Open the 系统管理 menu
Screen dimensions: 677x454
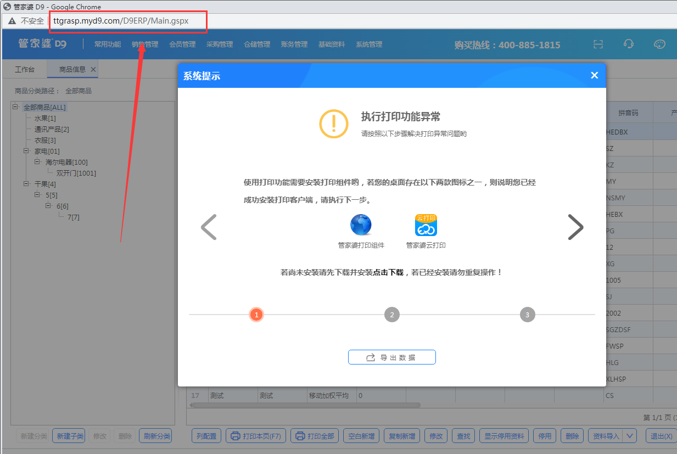(x=369, y=44)
